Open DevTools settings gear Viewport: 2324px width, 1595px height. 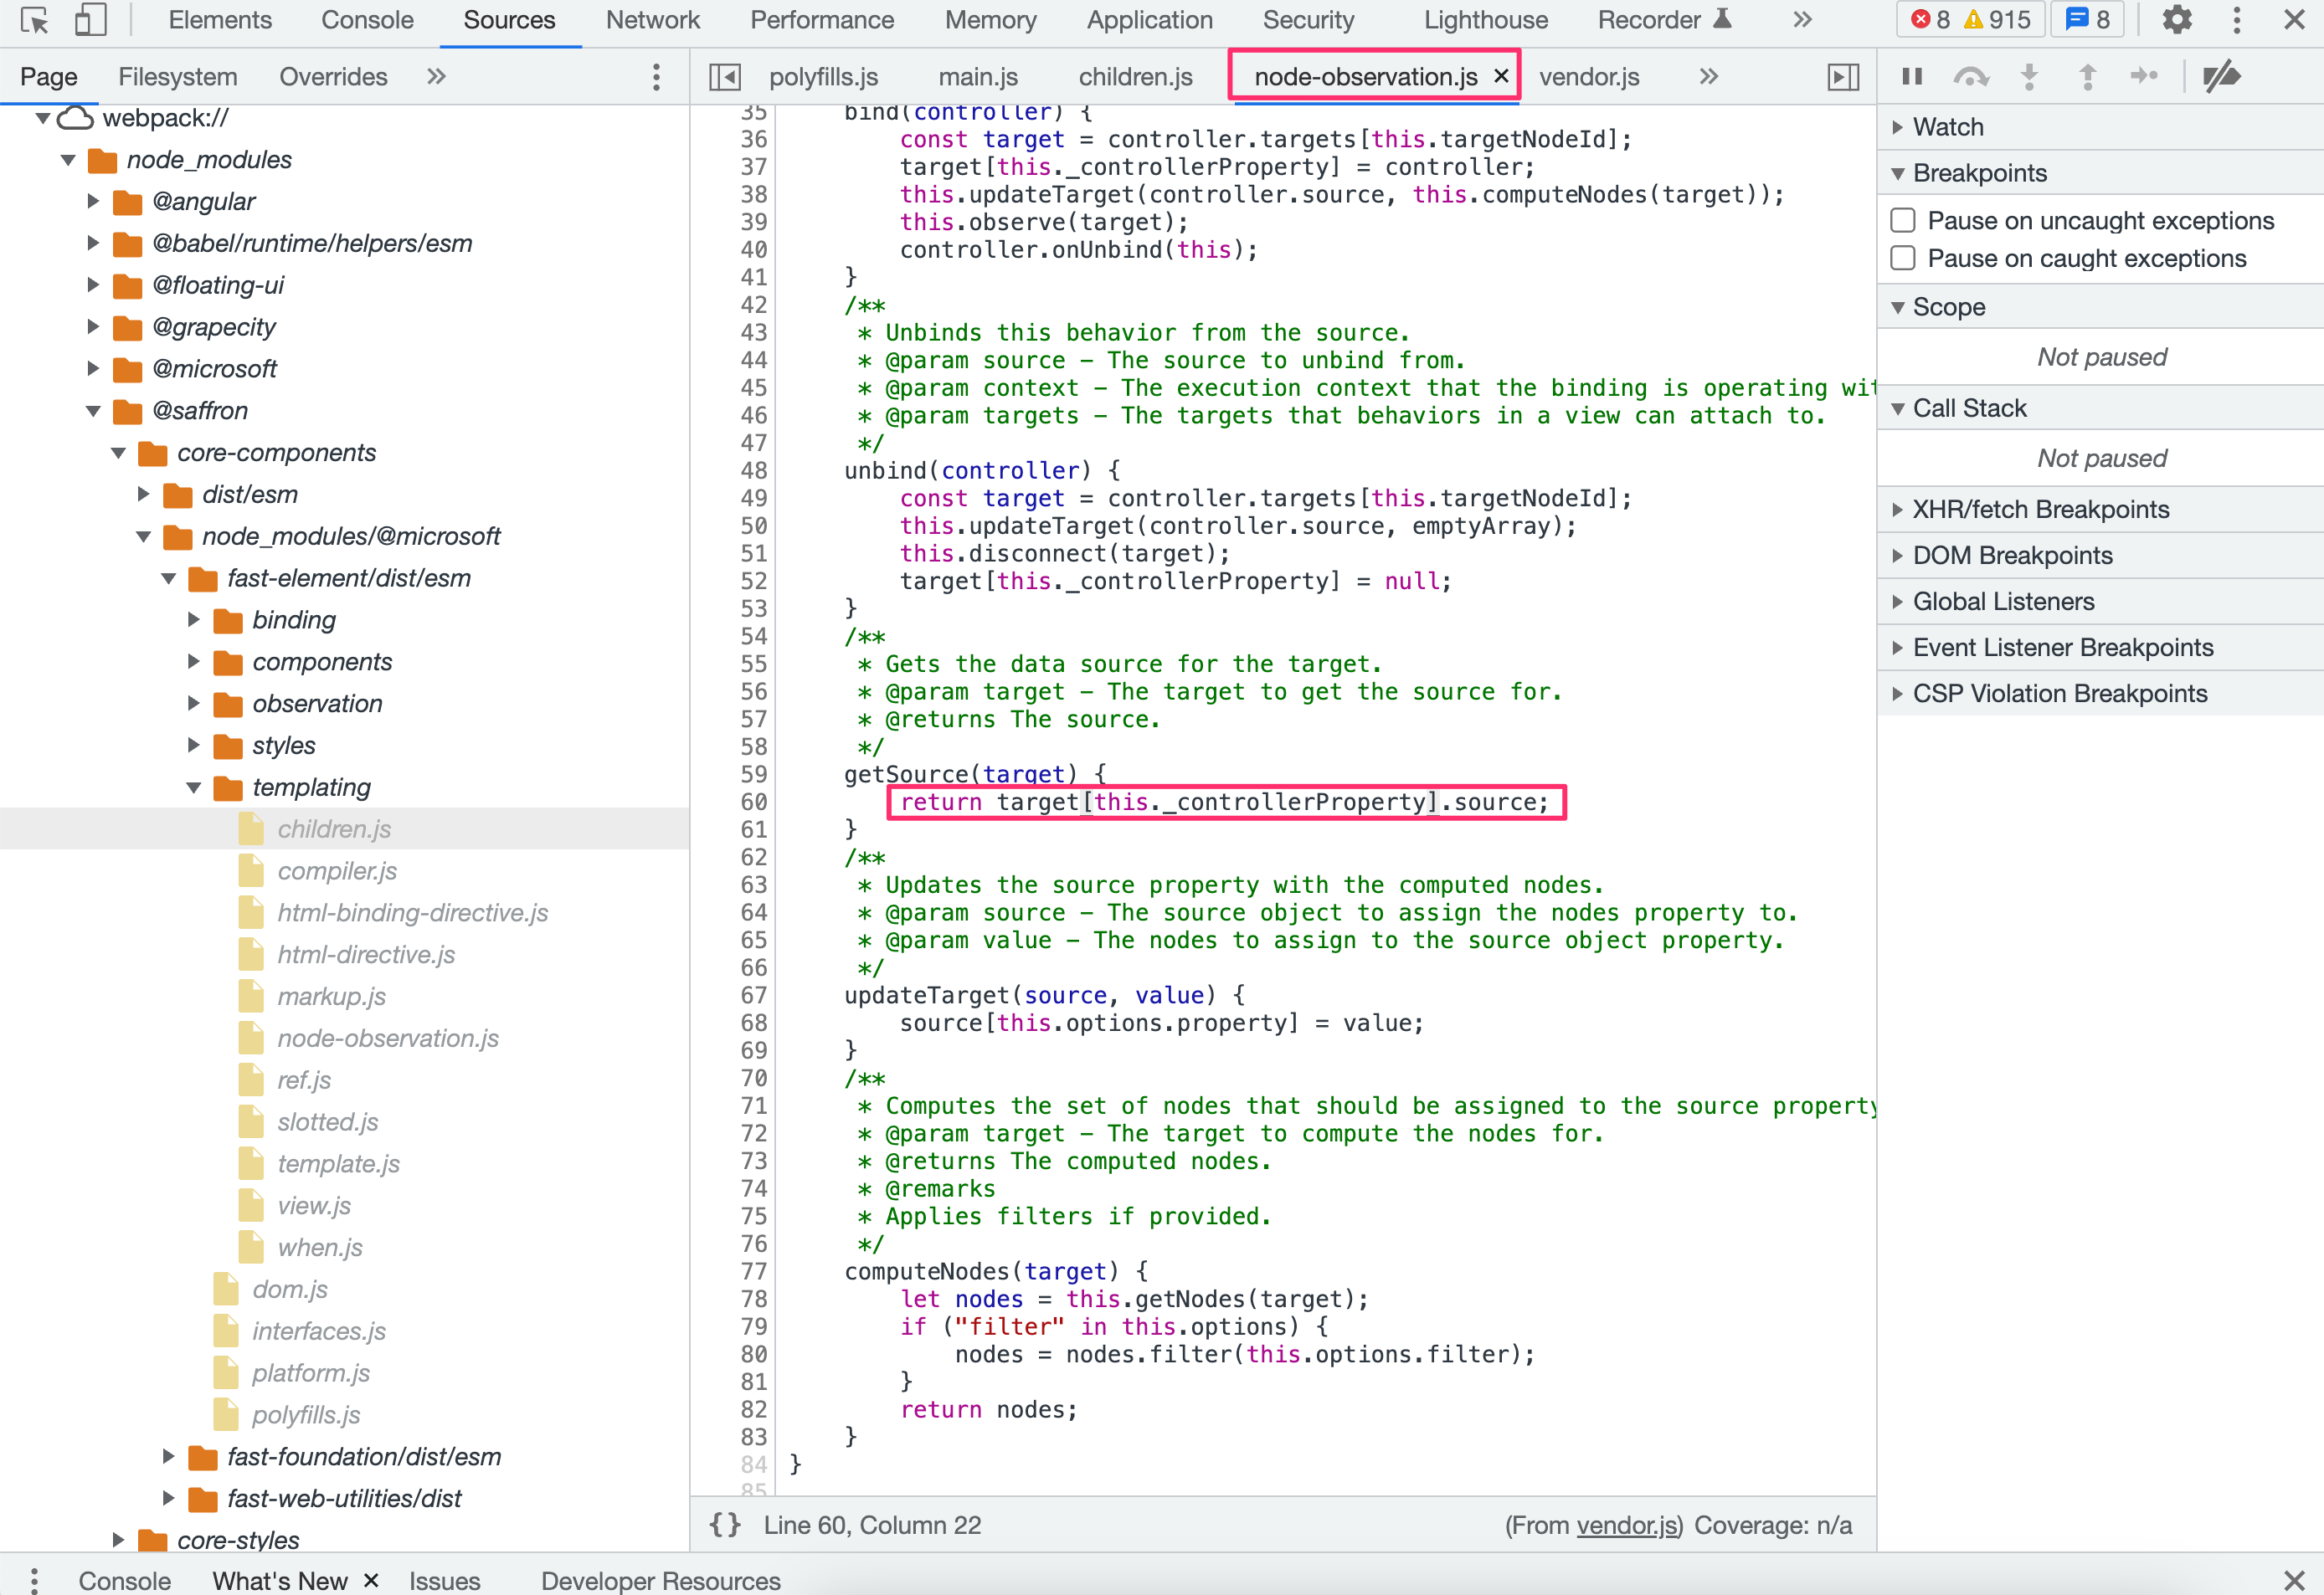tap(2177, 20)
